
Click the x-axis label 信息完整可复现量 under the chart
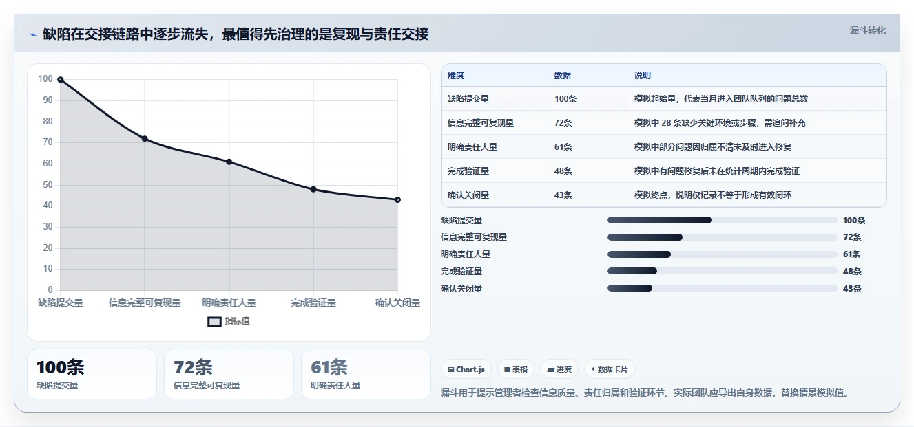pos(145,303)
